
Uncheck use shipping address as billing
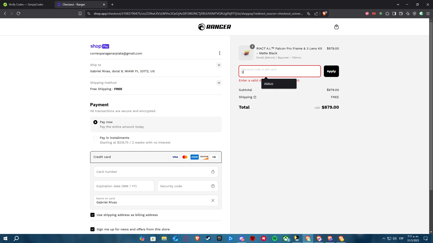(92, 215)
